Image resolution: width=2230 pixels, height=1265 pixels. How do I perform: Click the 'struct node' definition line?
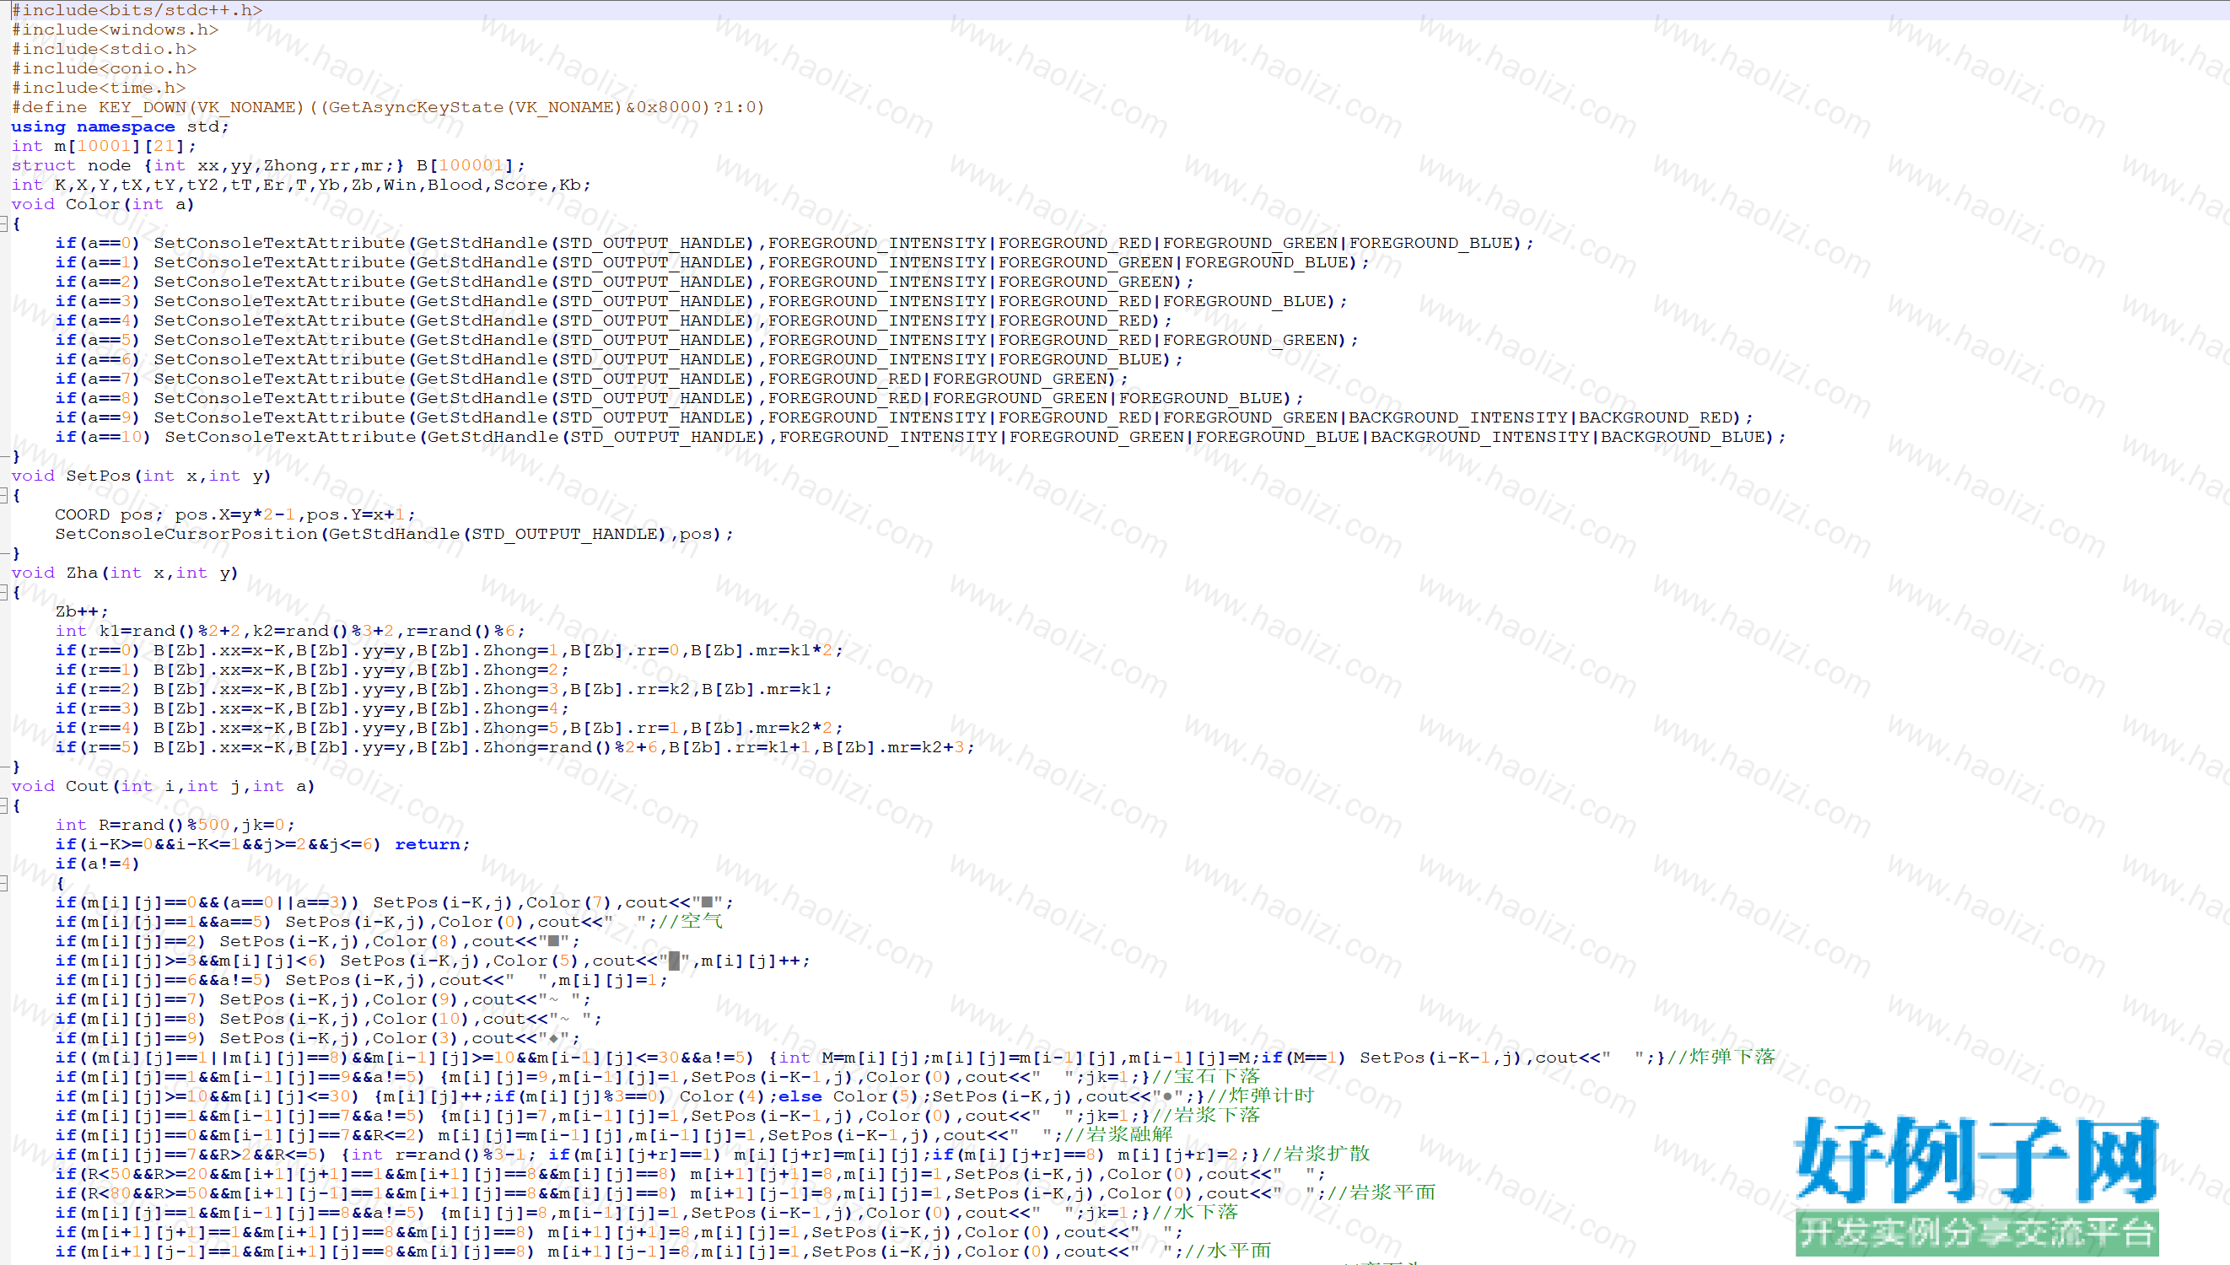[267, 165]
